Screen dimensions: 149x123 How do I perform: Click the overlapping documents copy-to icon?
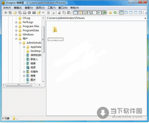tap(20, 12)
